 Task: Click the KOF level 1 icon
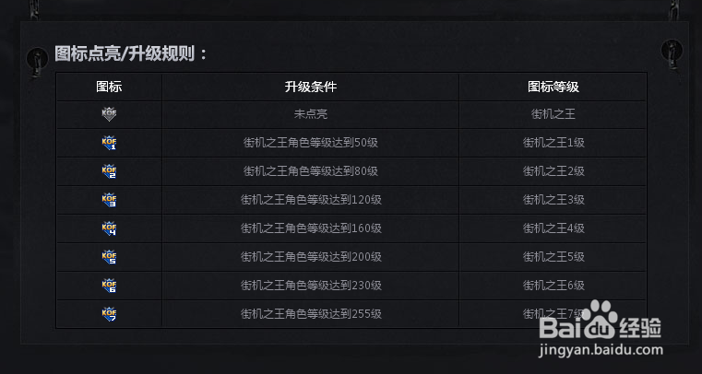tap(109, 143)
